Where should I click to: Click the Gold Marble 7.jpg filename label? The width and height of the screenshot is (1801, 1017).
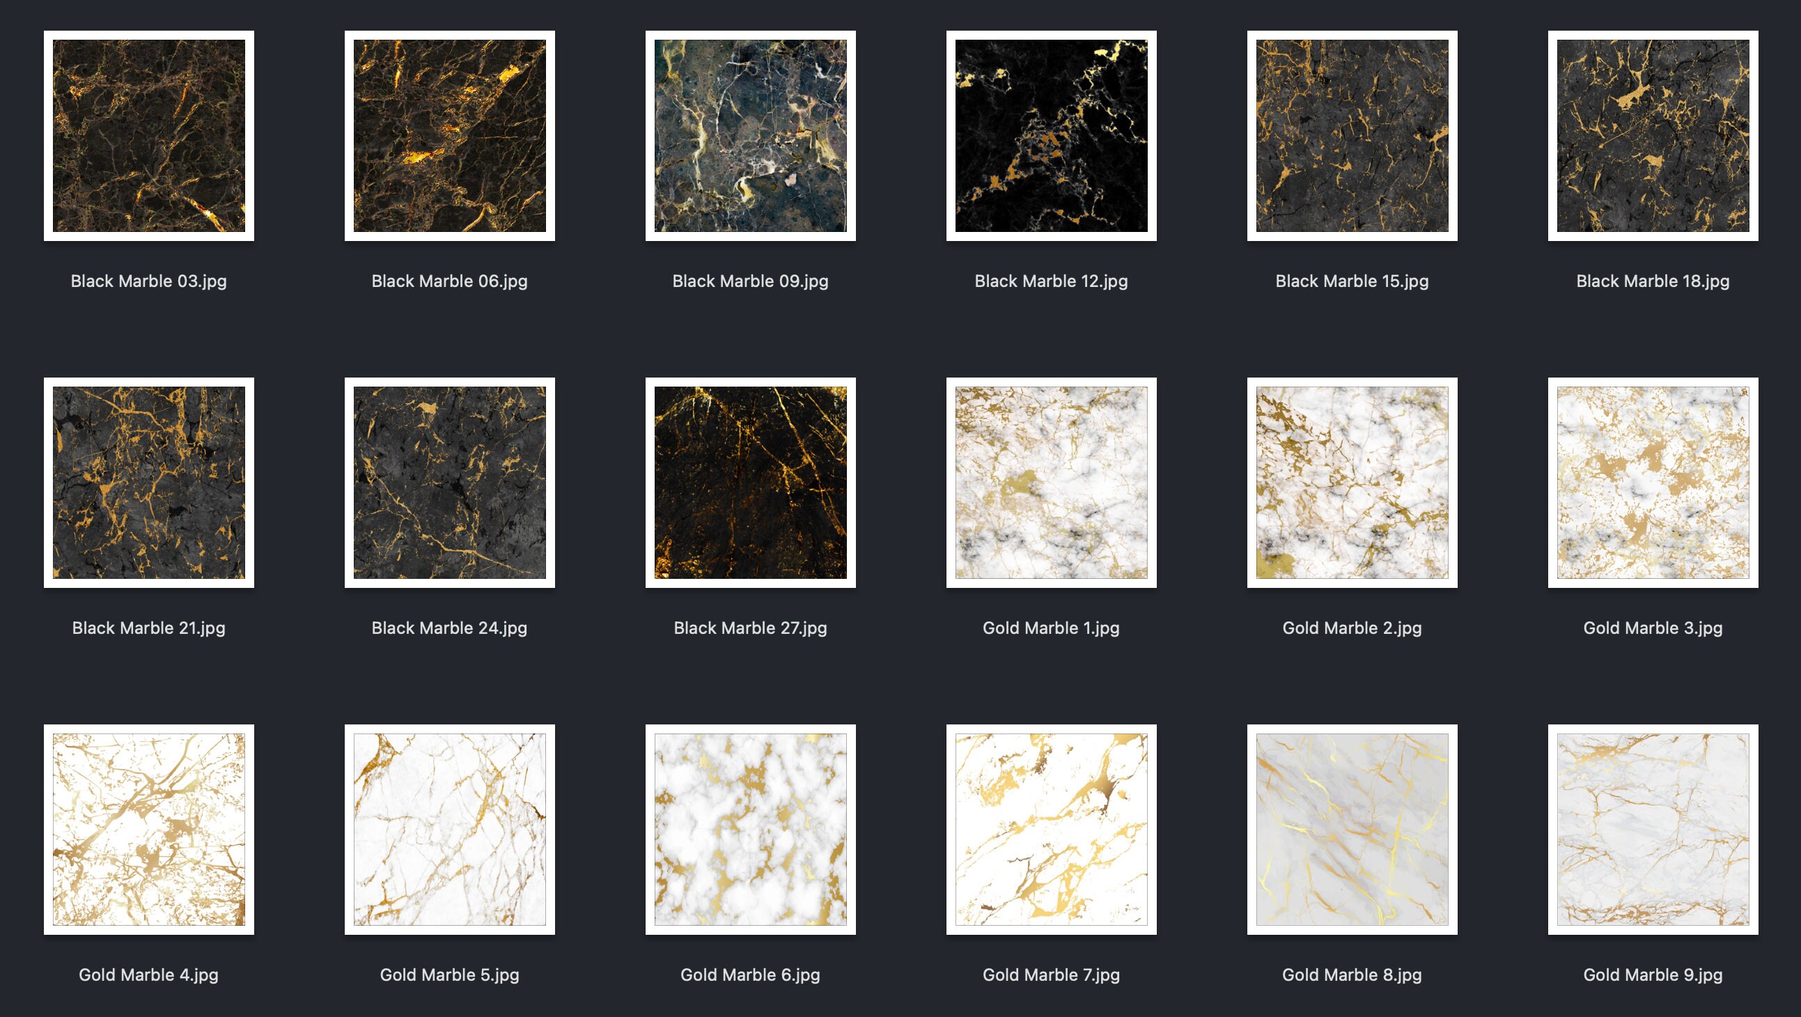pos(1051,975)
